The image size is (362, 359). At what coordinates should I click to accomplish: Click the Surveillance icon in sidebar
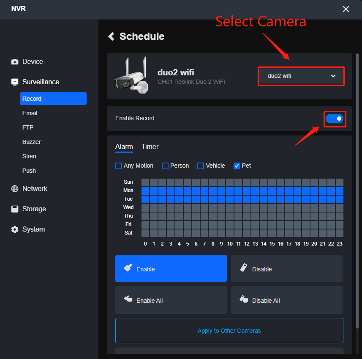[14, 82]
